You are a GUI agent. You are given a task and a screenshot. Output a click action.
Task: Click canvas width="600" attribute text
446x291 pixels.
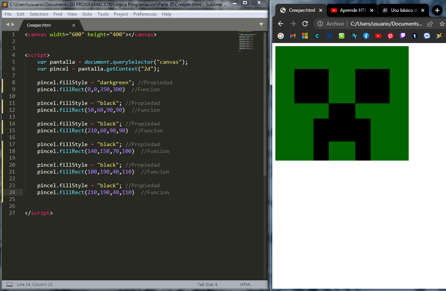67,34
